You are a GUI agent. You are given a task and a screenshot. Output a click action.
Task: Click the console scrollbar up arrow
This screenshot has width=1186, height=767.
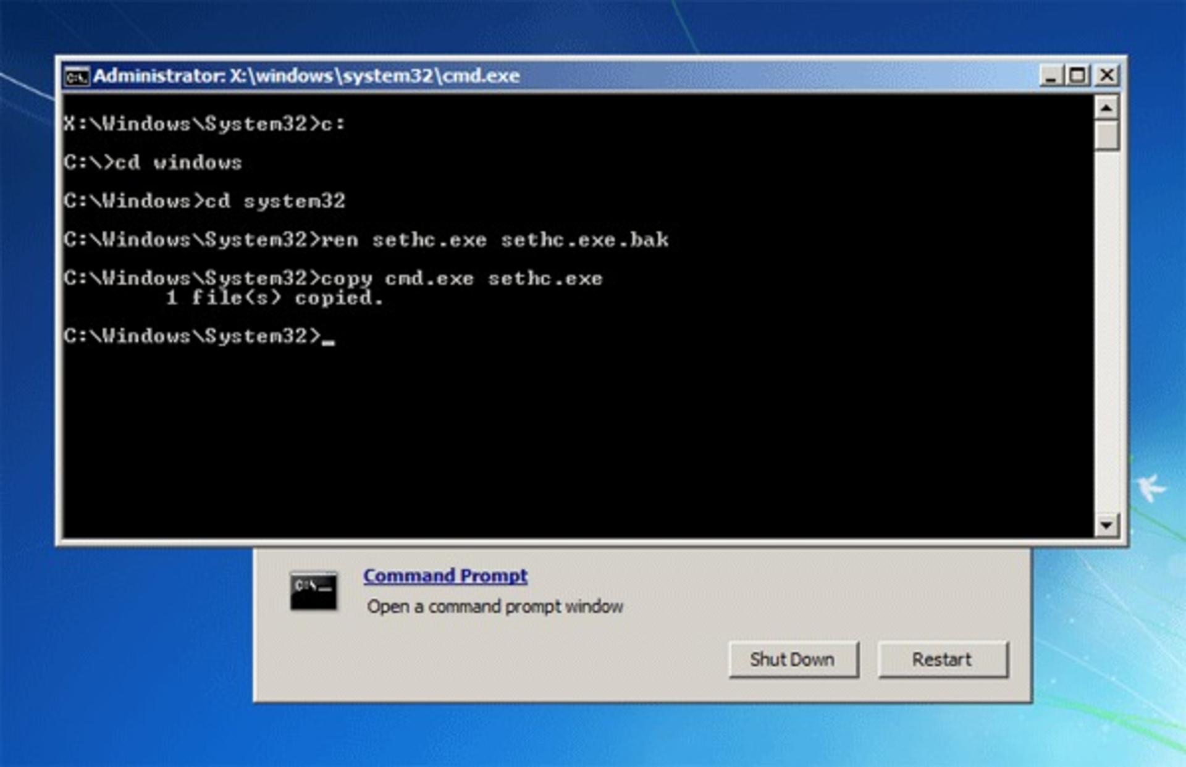coord(1106,108)
